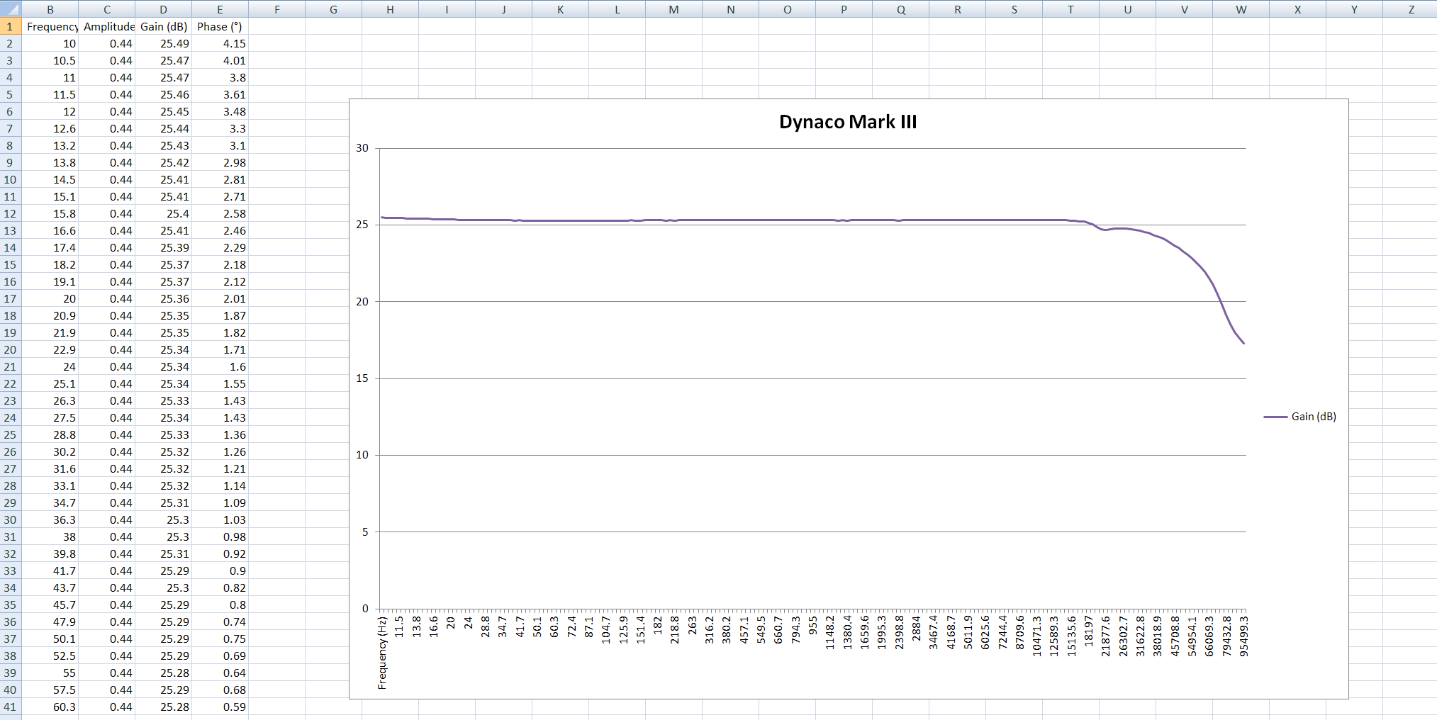This screenshot has width=1437, height=720.
Task: Click the Frequency header cell
Action: coord(50,26)
